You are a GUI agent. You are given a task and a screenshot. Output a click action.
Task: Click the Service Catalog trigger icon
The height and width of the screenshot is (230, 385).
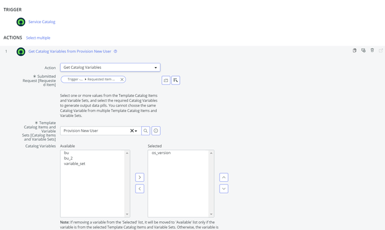(x=21, y=22)
